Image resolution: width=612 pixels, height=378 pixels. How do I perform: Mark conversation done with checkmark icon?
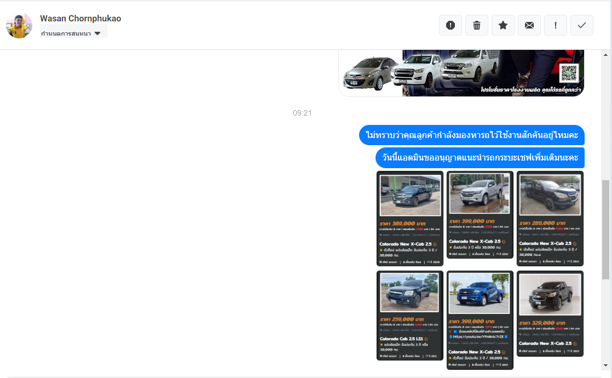582,25
